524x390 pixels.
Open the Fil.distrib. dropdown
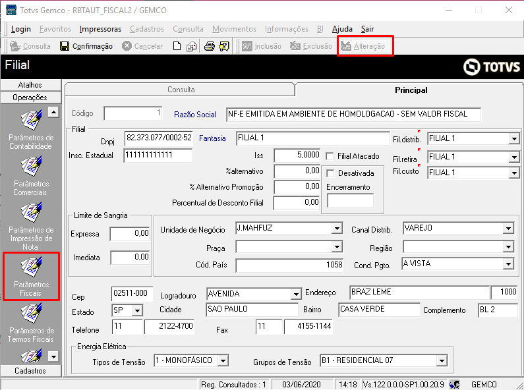(x=514, y=138)
